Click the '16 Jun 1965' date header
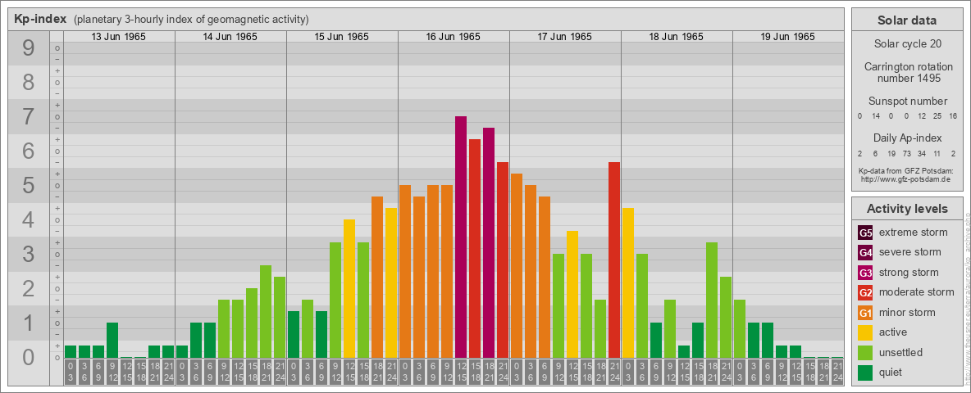Screen dimensions: 971x393 [454, 37]
